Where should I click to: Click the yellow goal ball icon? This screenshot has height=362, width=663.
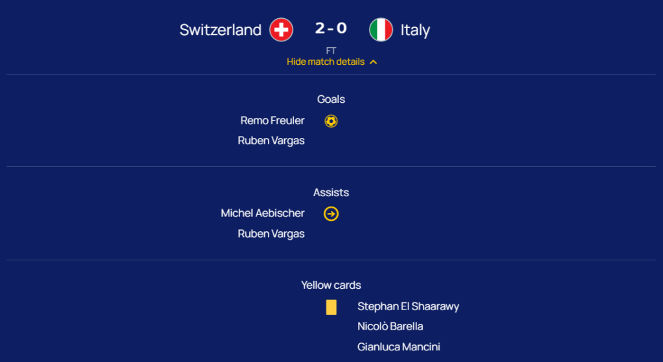(x=331, y=121)
